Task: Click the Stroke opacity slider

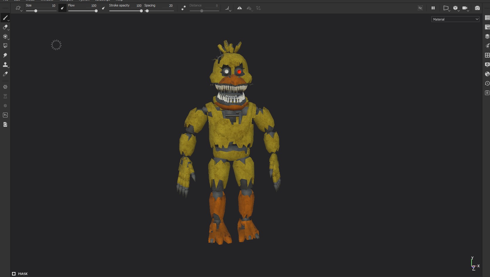Action: (x=126, y=11)
